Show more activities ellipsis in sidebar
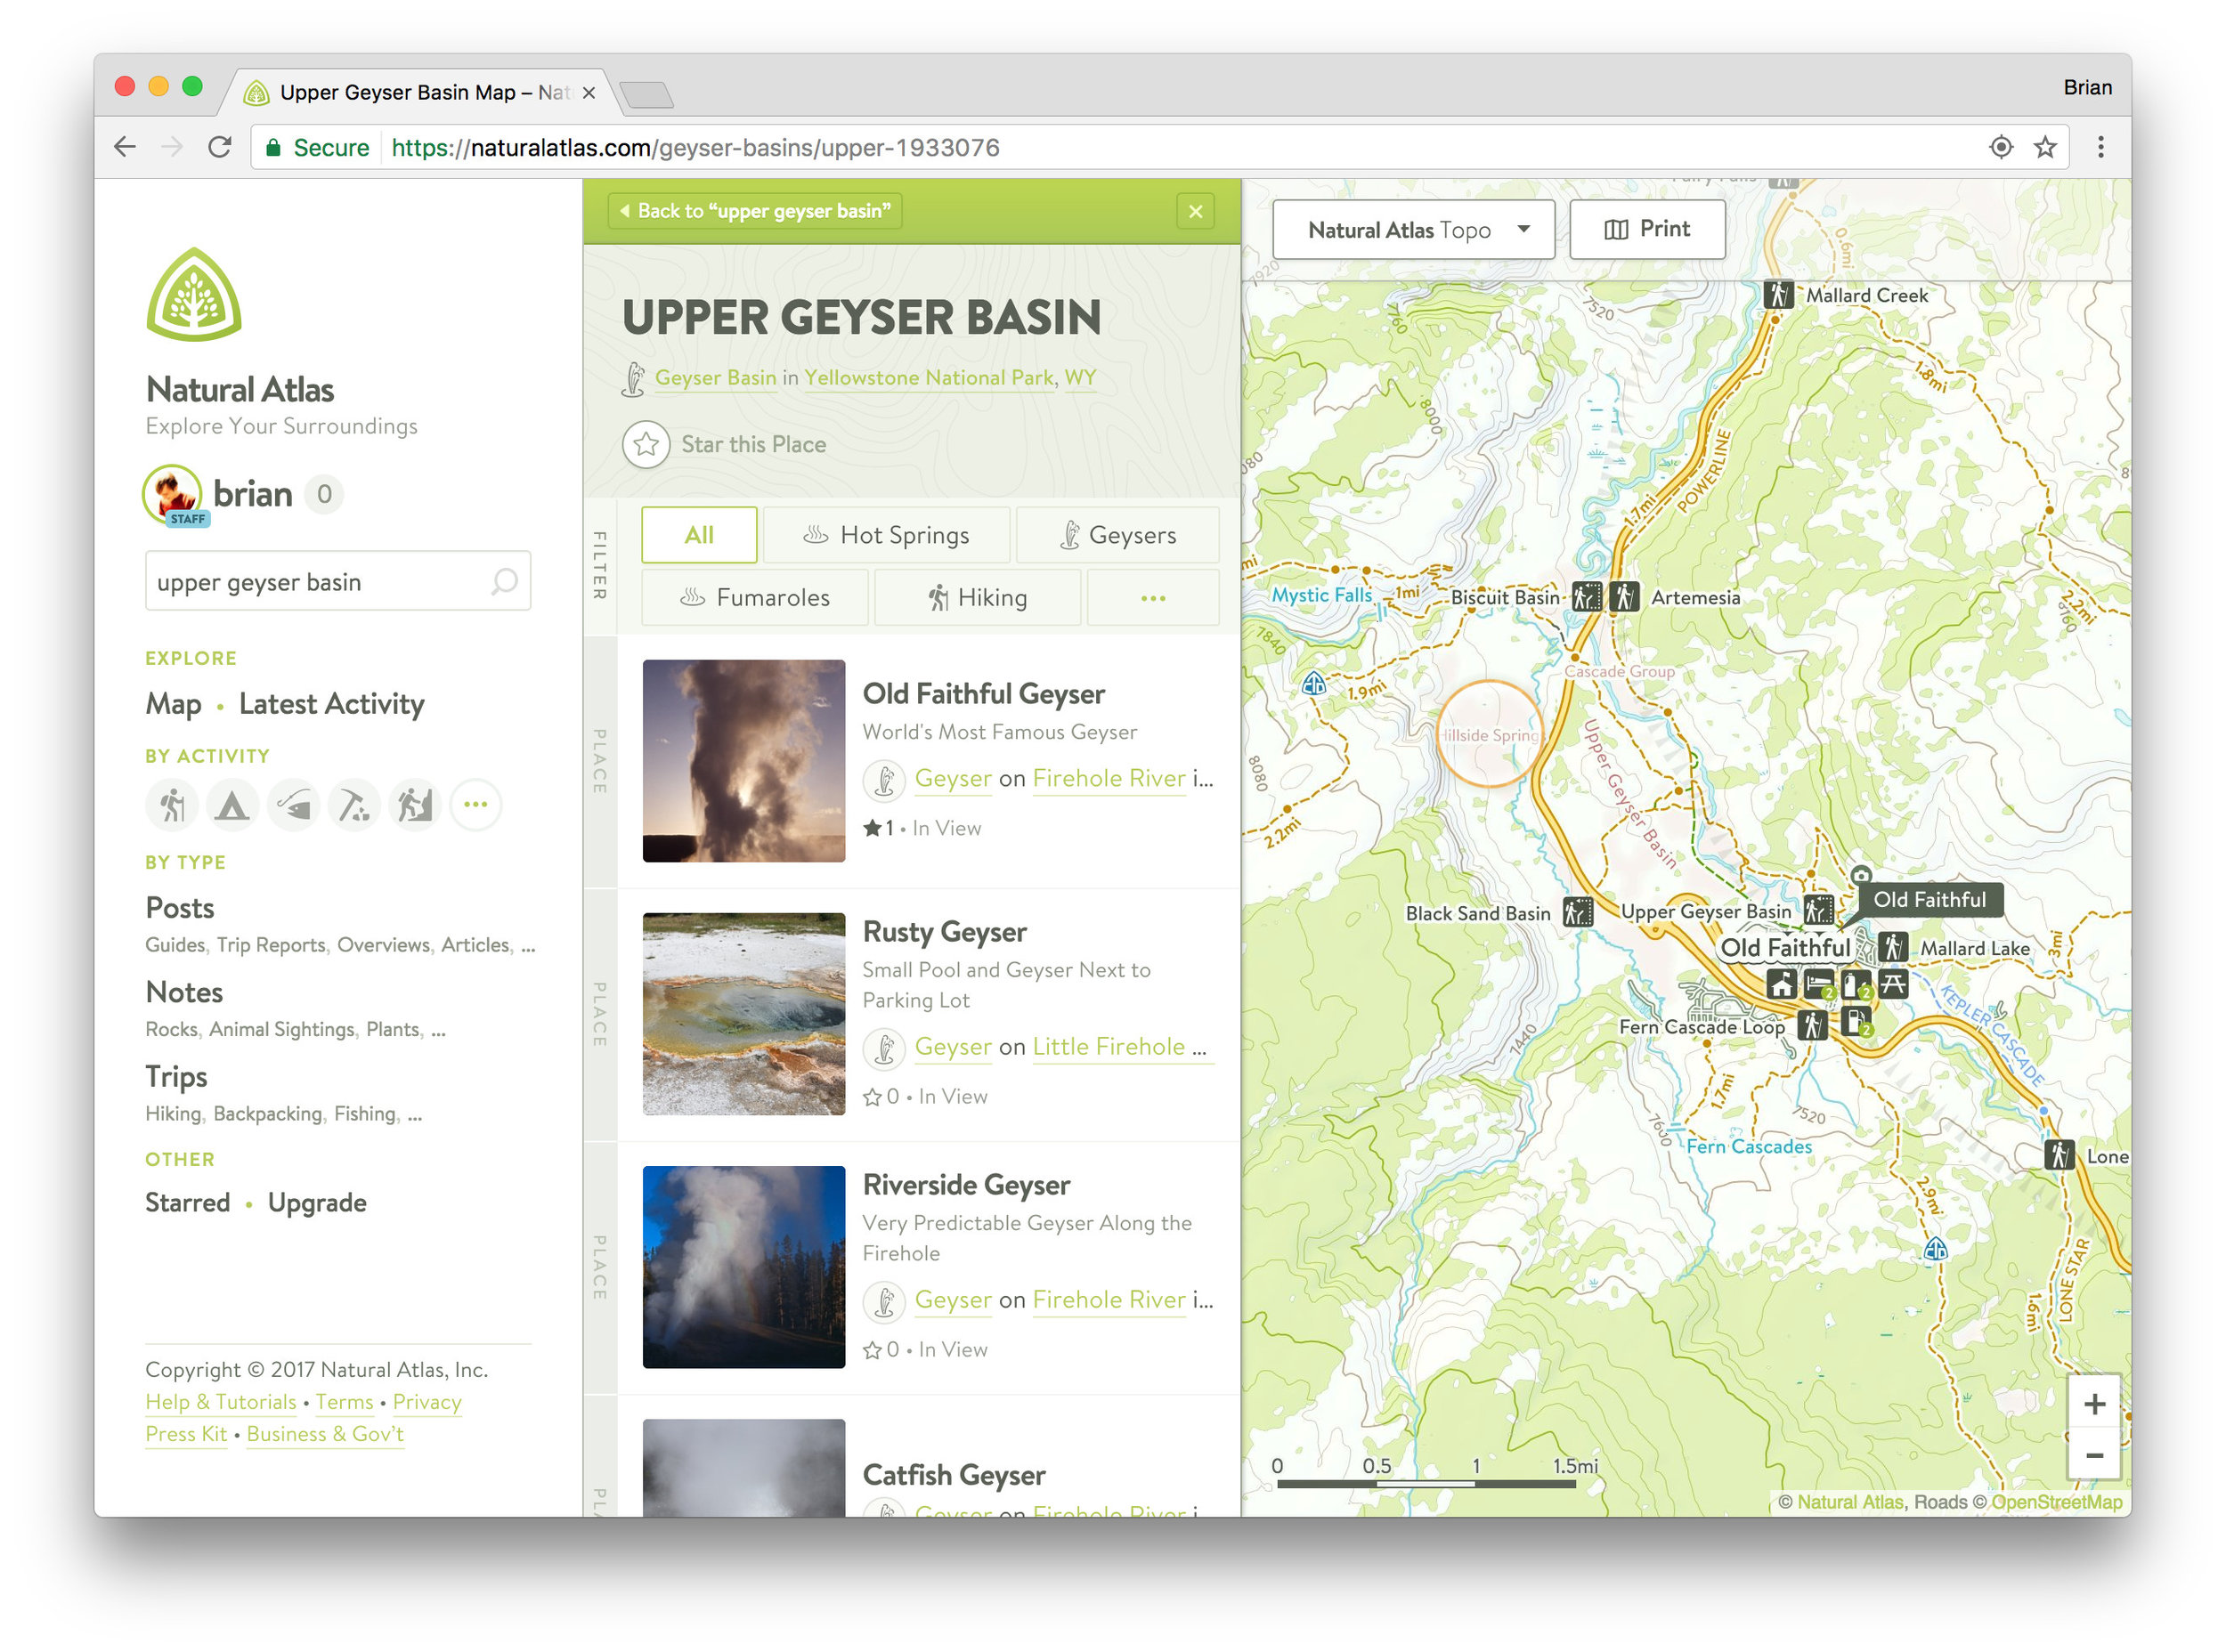 click(476, 806)
